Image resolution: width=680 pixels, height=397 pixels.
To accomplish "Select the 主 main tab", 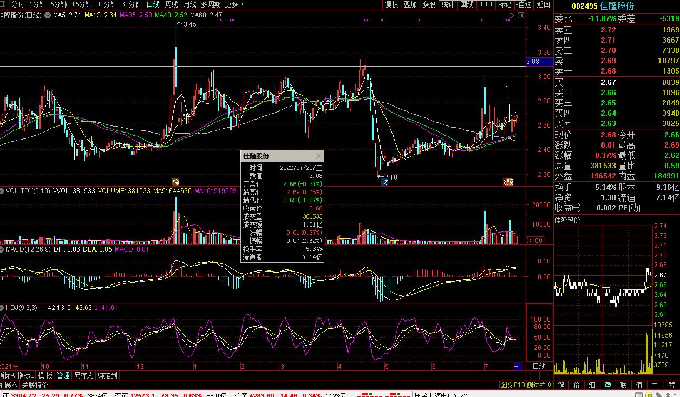I will tap(656, 385).
